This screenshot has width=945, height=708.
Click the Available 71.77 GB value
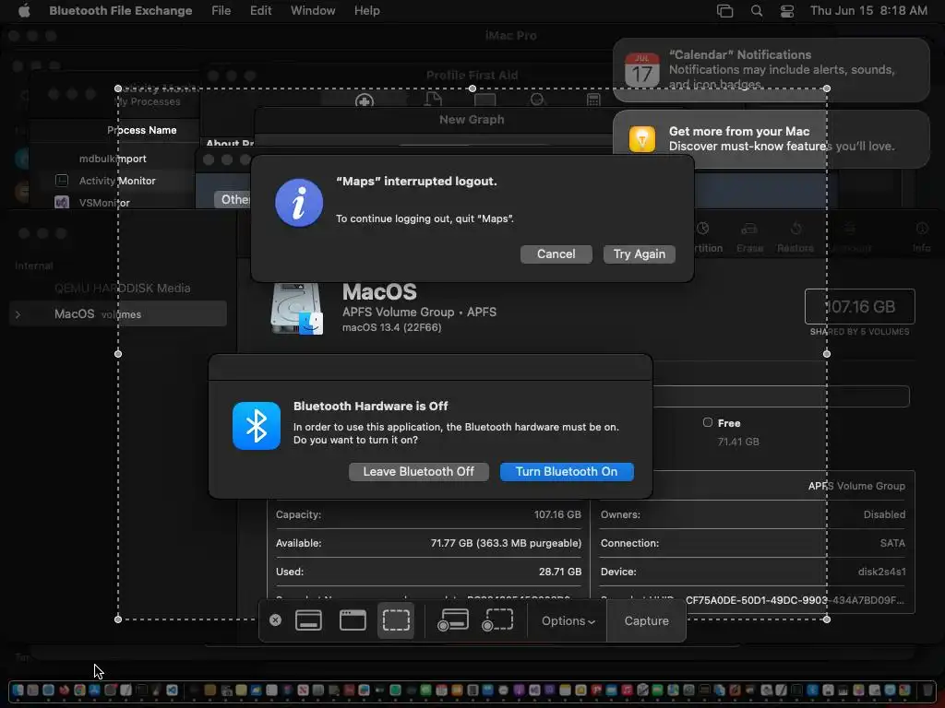[x=506, y=543]
